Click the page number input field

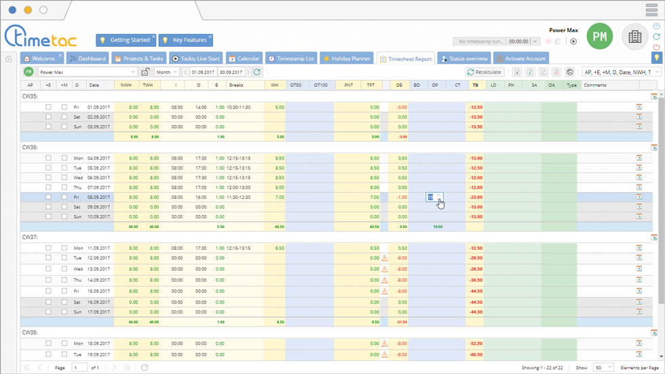click(79, 367)
